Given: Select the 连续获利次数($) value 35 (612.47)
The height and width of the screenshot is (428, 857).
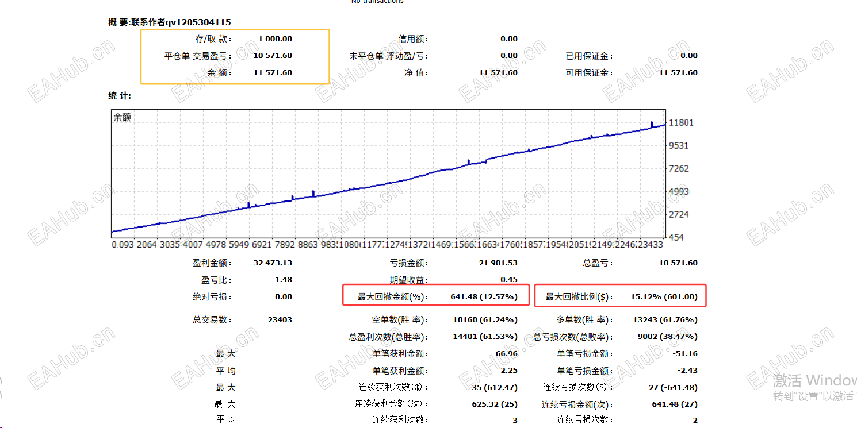Looking at the screenshot, I should tap(495, 387).
